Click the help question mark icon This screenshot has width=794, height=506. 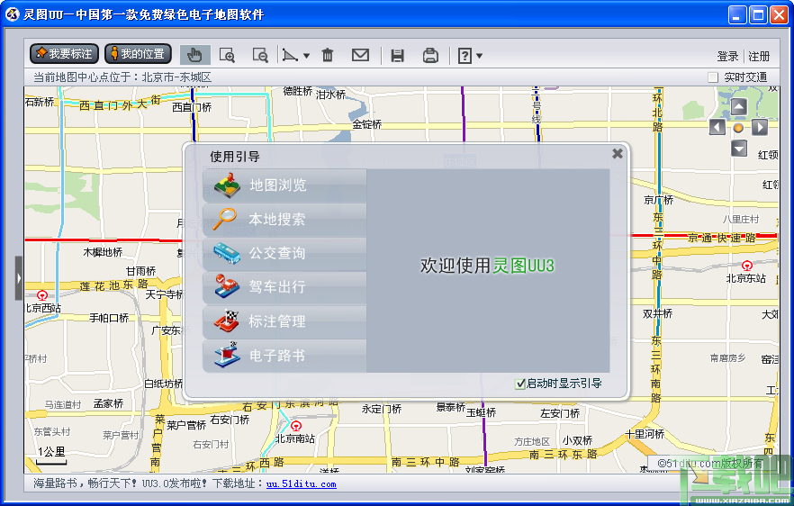tap(465, 55)
